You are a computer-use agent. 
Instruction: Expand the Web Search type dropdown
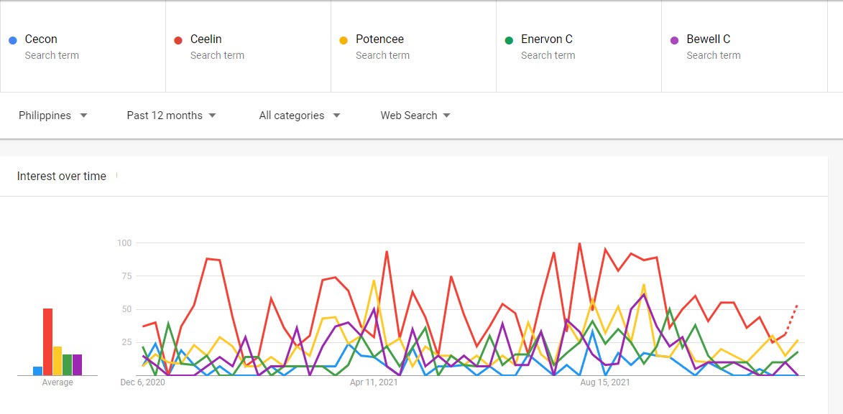point(415,116)
